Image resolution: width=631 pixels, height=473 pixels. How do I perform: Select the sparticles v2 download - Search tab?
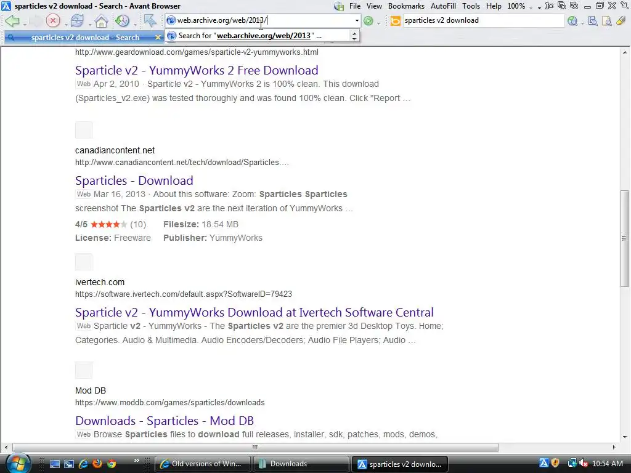point(84,38)
